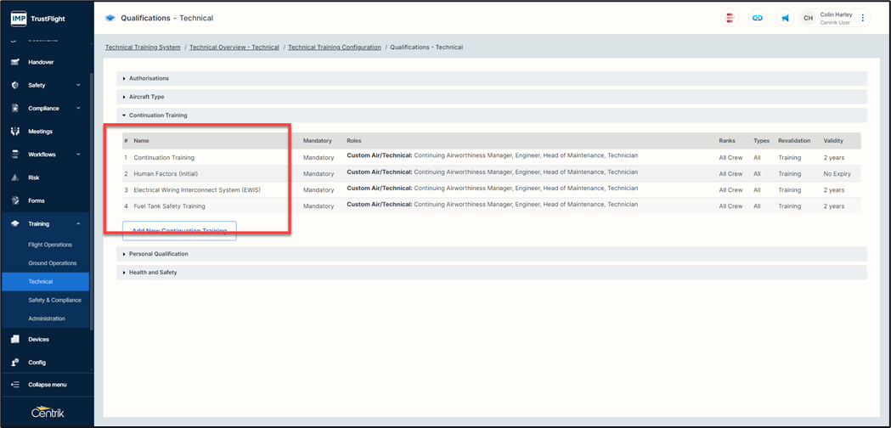
Task: Click the red database icon in header
Action: 730,18
